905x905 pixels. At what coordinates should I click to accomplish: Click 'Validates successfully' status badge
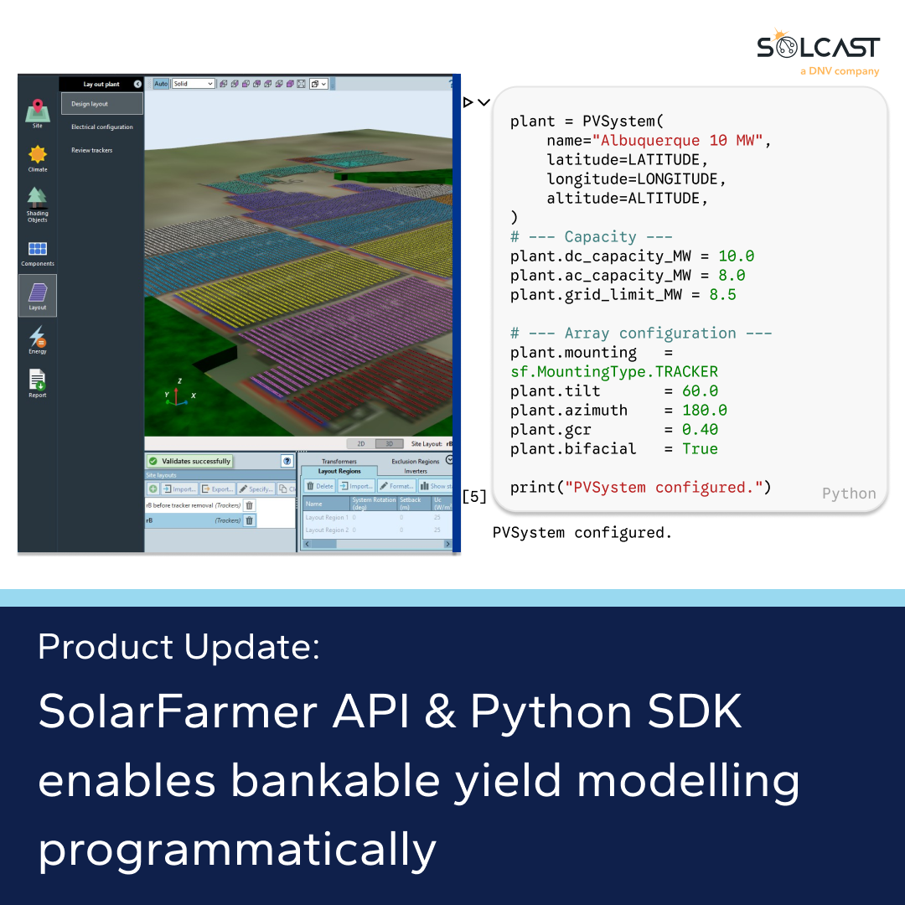[x=190, y=461]
